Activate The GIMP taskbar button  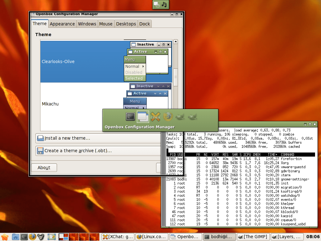coord(253,237)
